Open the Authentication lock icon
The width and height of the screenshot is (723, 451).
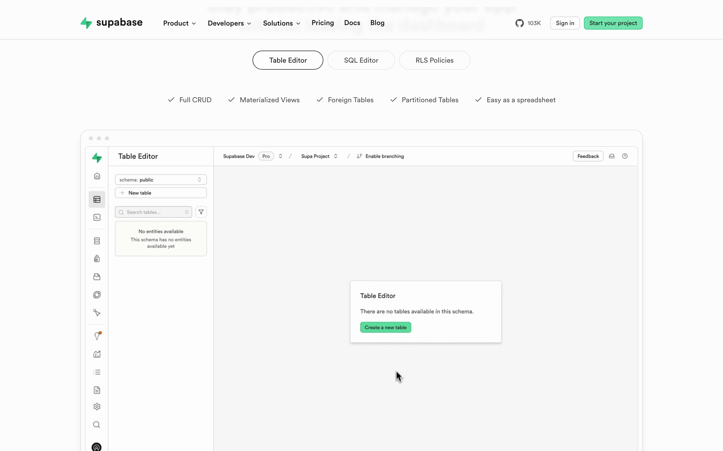(x=97, y=259)
